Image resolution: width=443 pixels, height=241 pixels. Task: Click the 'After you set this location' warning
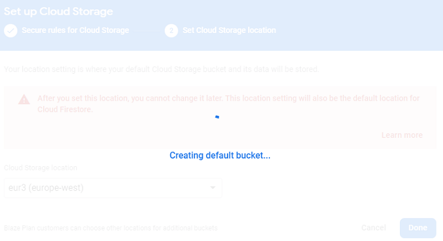click(x=228, y=104)
